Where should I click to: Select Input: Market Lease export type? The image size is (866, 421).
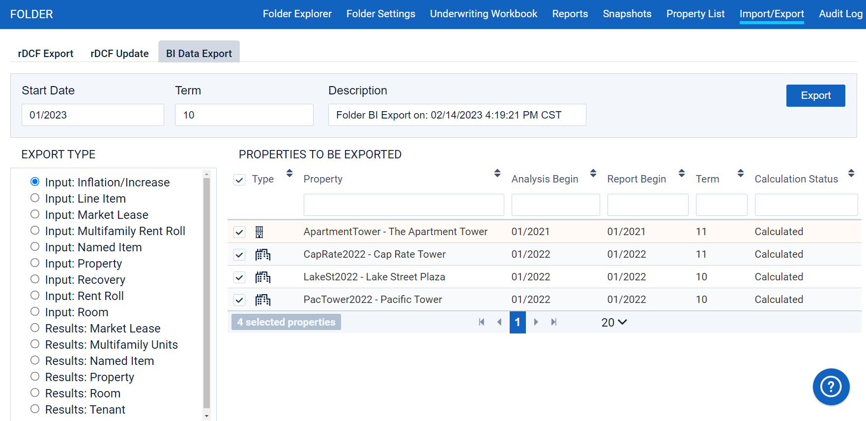tap(35, 214)
